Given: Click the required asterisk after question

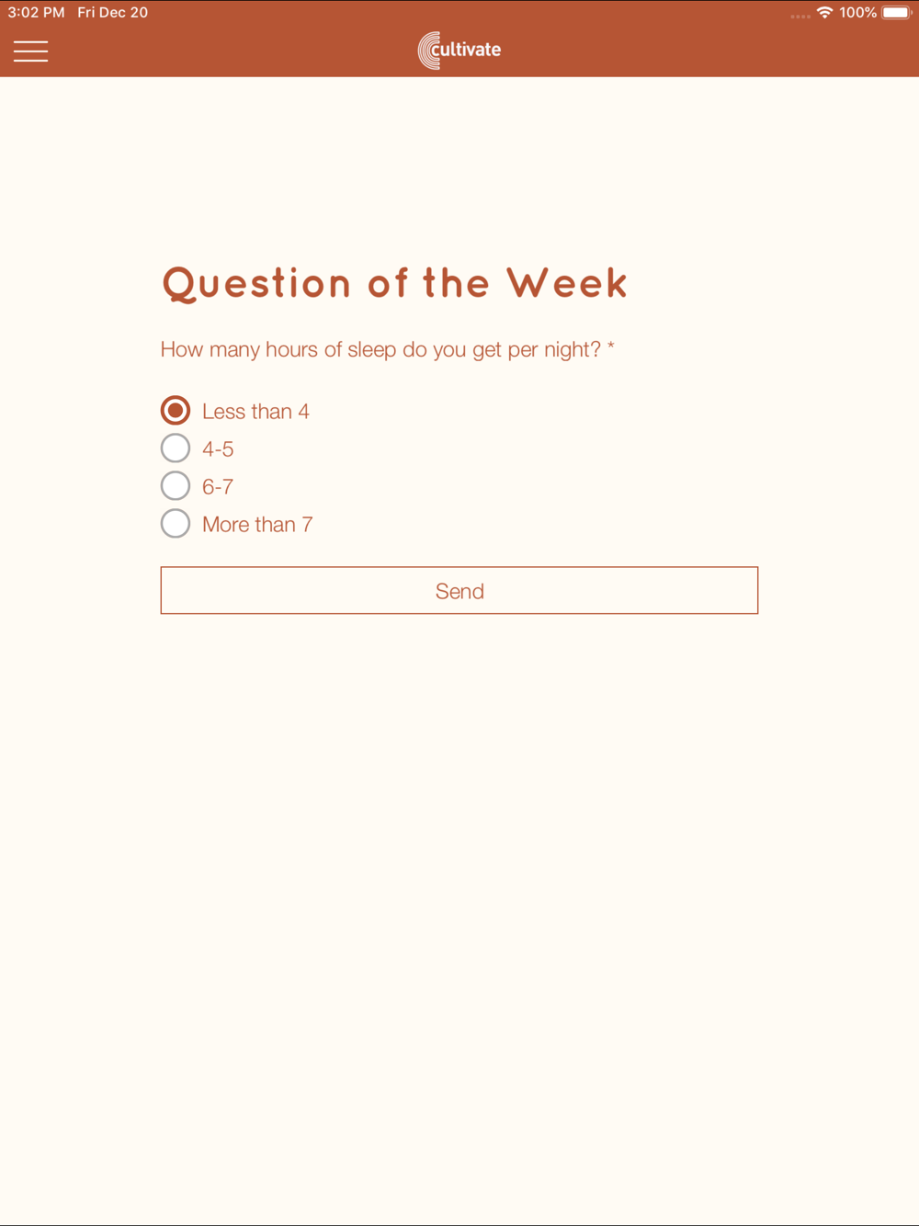Looking at the screenshot, I should 610,346.
